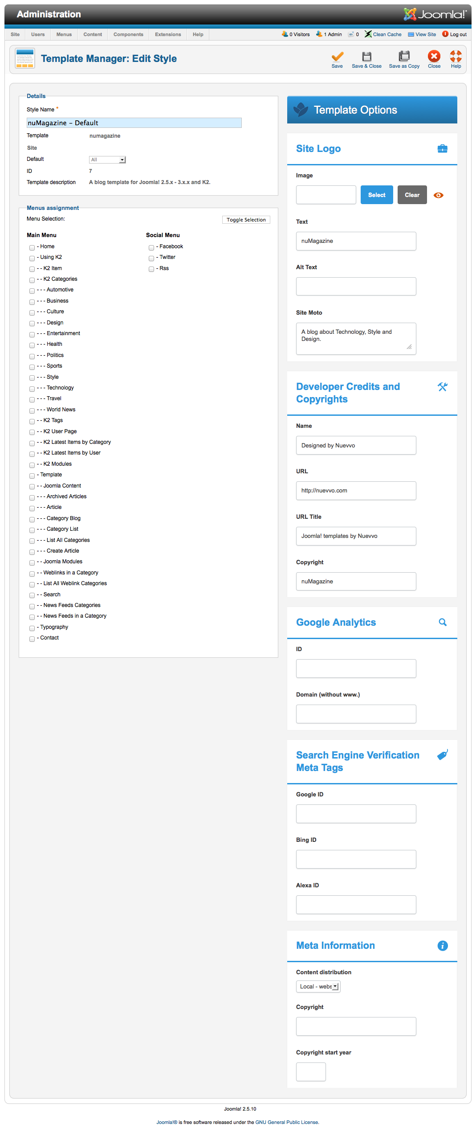Open the Extensions menu
Screen dimensions: 476x1136
coord(168,34)
